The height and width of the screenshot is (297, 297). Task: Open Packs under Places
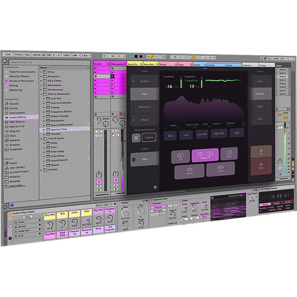[11, 163]
